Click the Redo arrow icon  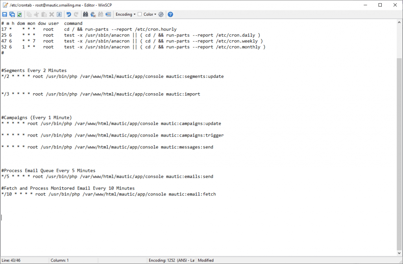[76, 15]
